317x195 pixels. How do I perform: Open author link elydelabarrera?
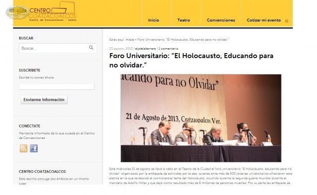[145, 49]
